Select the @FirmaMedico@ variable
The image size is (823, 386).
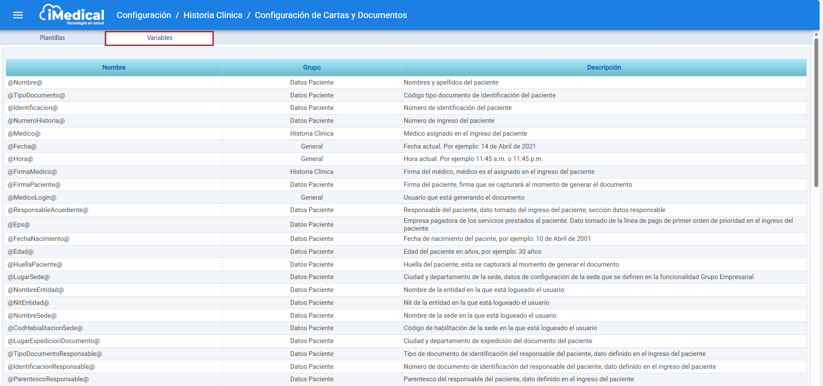click(x=32, y=172)
